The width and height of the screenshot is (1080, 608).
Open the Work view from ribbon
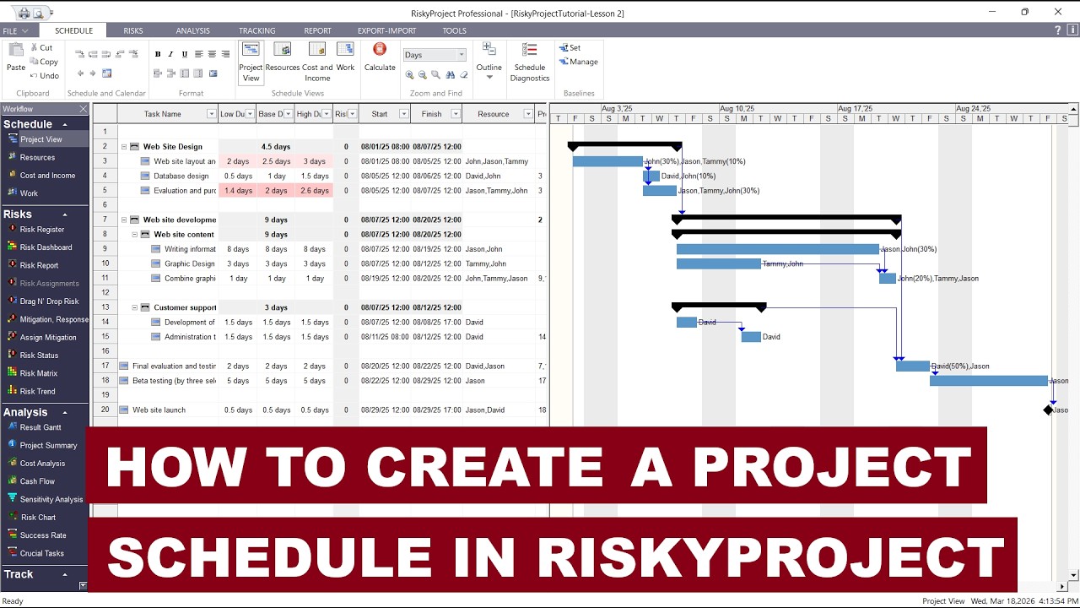click(x=345, y=57)
